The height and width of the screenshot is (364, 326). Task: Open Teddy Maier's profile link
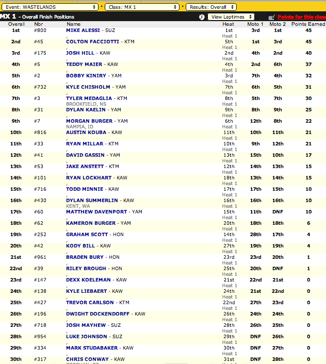point(84,64)
